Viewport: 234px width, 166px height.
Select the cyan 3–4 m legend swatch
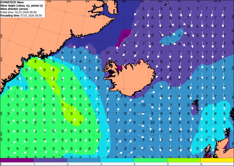click(x=117, y=160)
